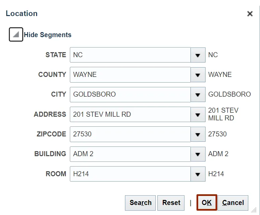The width and height of the screenshot is (260, 215).
Task: Collapse the Hide Segments triangle
Action: tap(16, 35)
